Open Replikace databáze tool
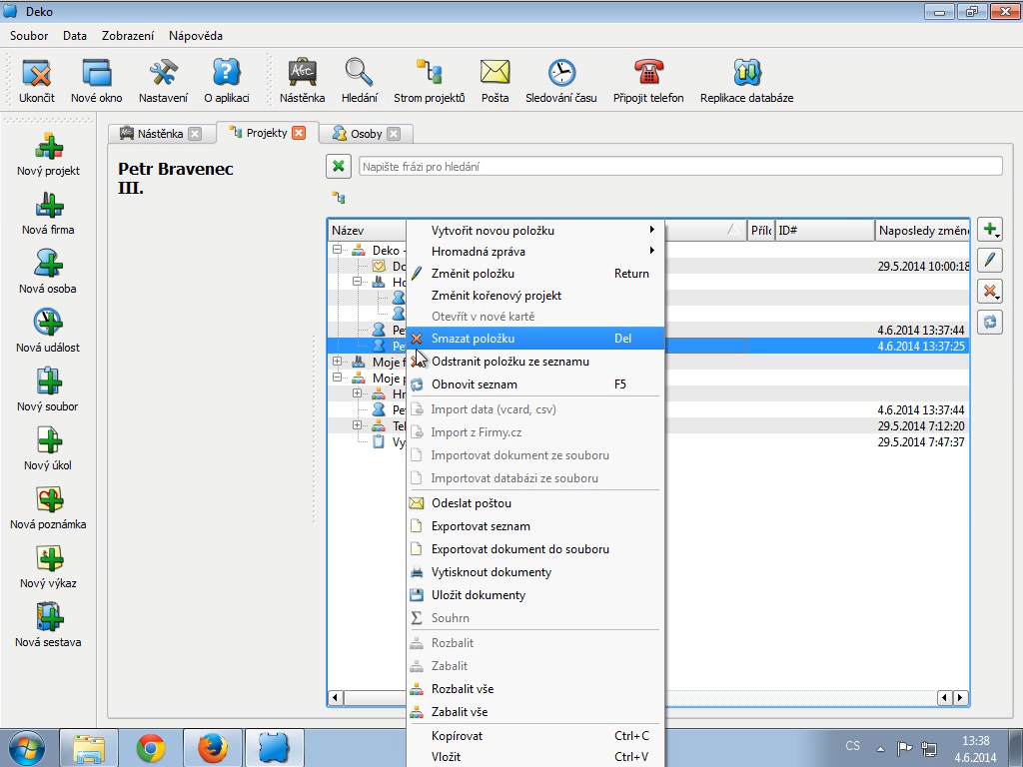Image resolution: width=1023 pixels, height=767 pixels. click(746, 73)
